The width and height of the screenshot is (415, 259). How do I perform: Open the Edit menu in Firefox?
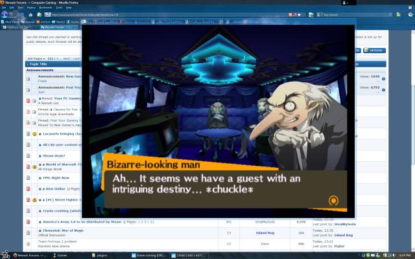(x=12, y=8)
